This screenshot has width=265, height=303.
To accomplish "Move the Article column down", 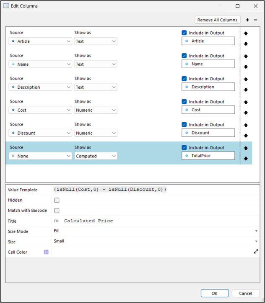I will point(246,44).
